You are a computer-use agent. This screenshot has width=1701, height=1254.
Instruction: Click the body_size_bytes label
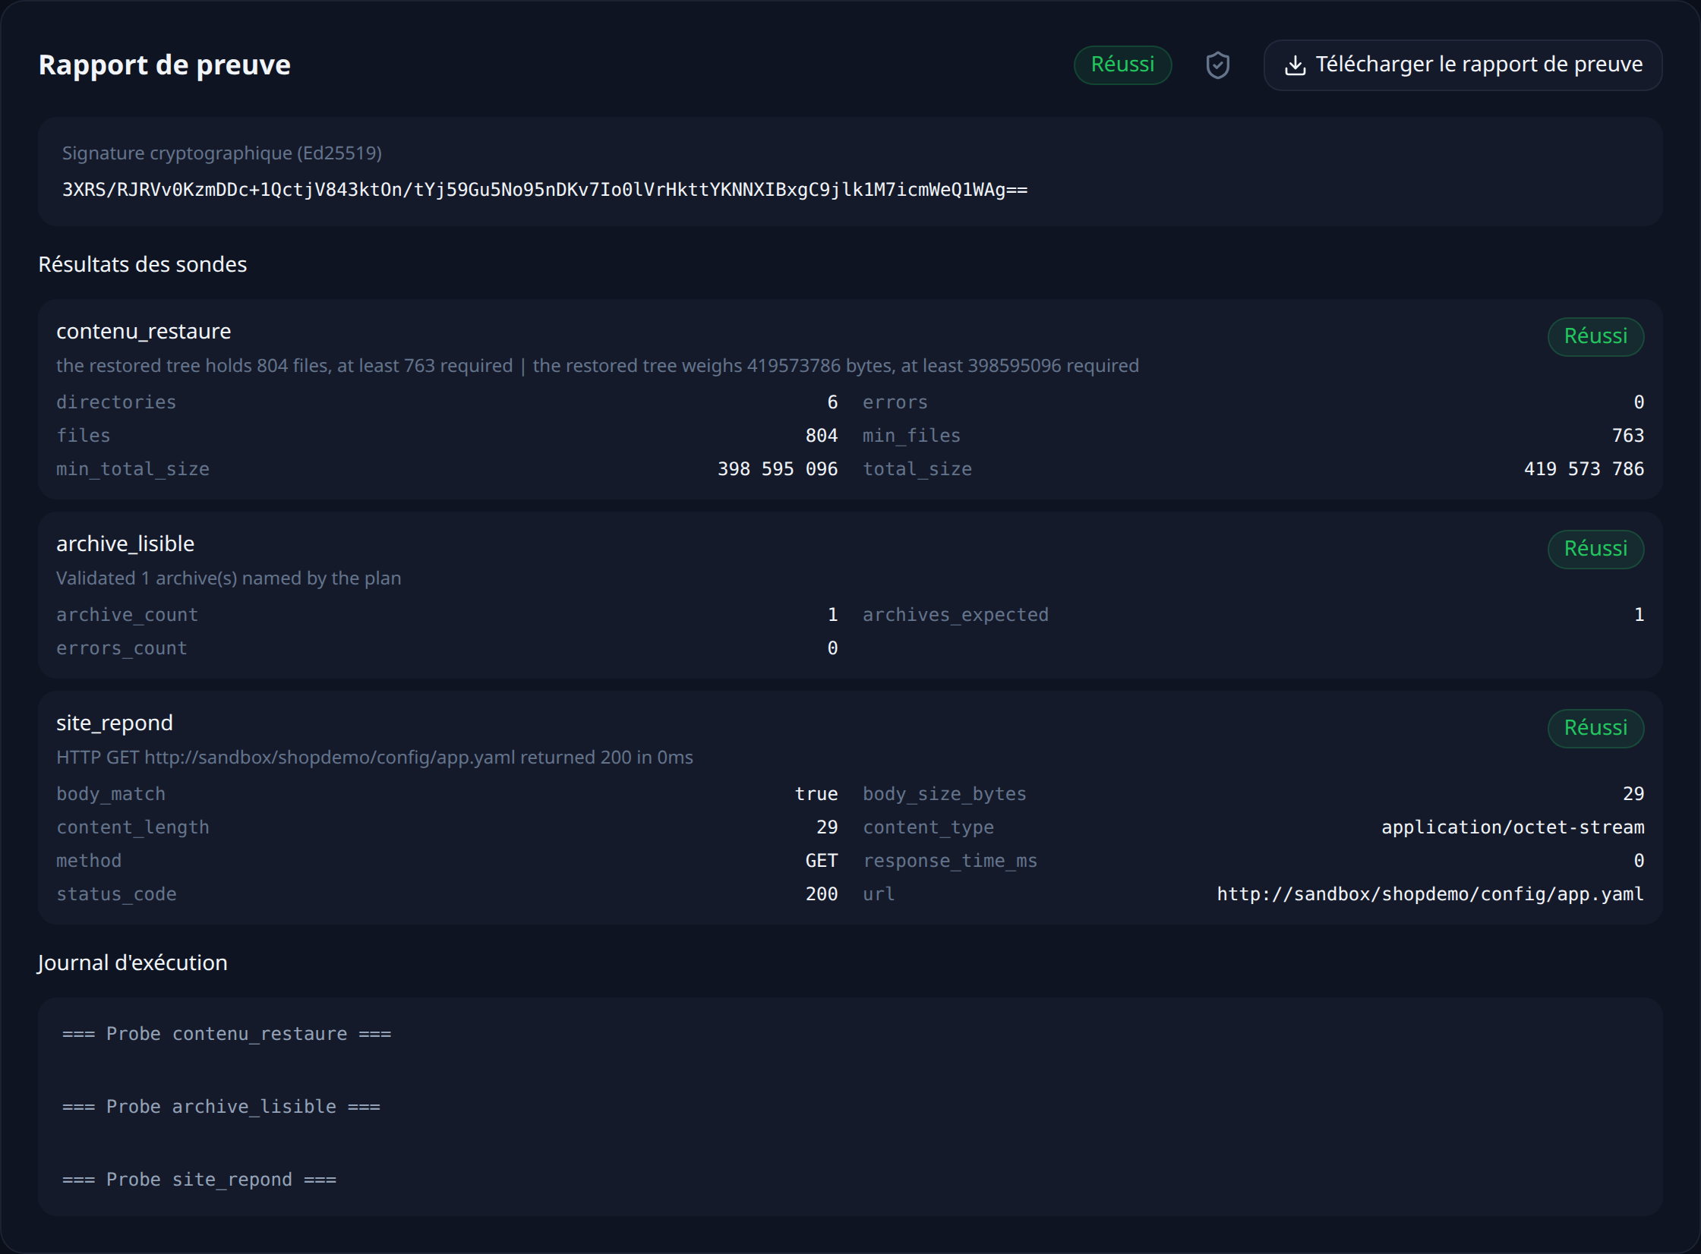coord(945,794)
